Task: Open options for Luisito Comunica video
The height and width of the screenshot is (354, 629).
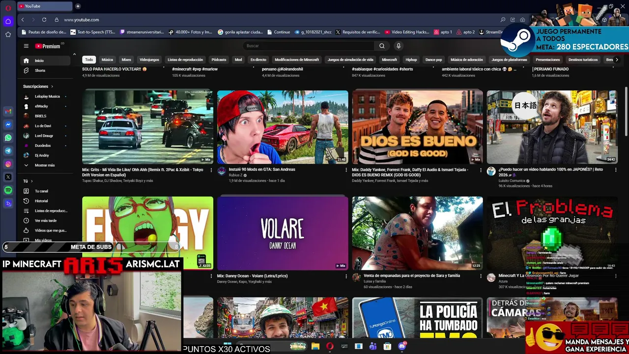Action: 616,170
